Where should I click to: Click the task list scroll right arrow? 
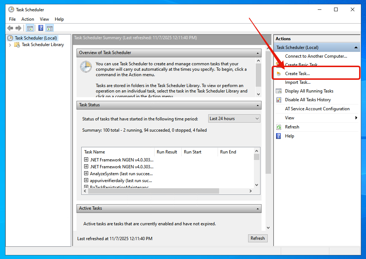click(251, 191)
